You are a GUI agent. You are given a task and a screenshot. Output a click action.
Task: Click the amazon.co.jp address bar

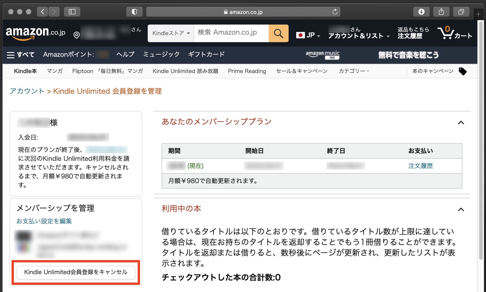pos(243,12)
